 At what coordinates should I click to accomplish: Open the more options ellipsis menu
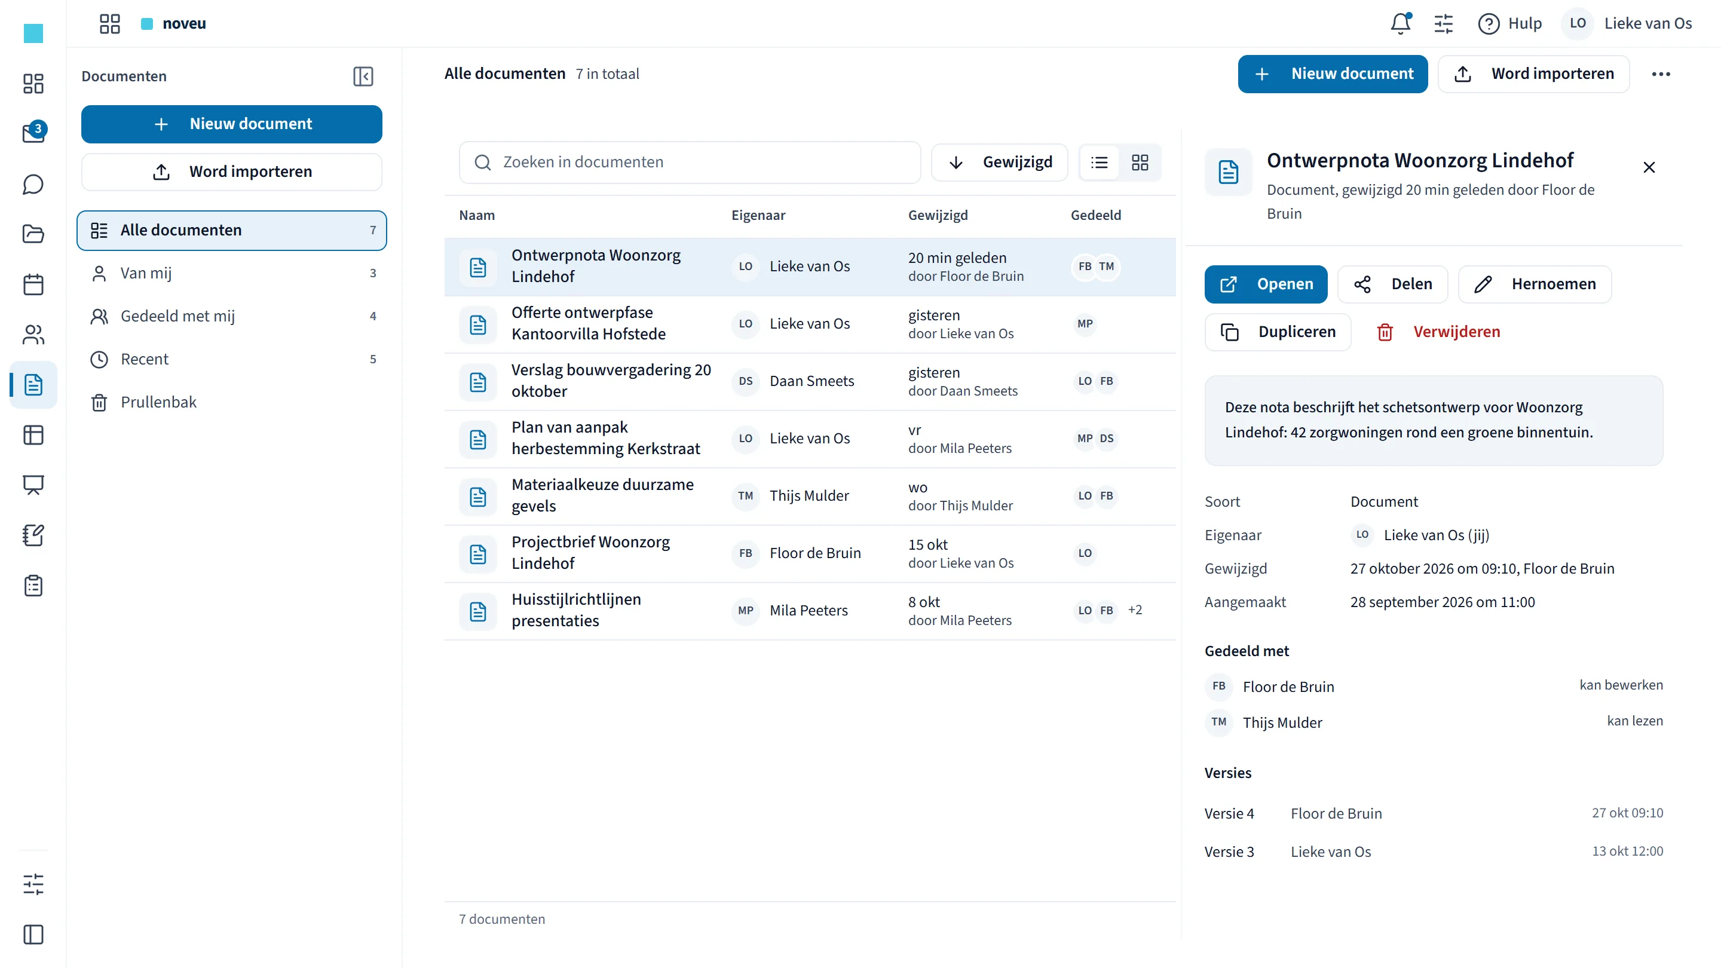click(1661, 74)
